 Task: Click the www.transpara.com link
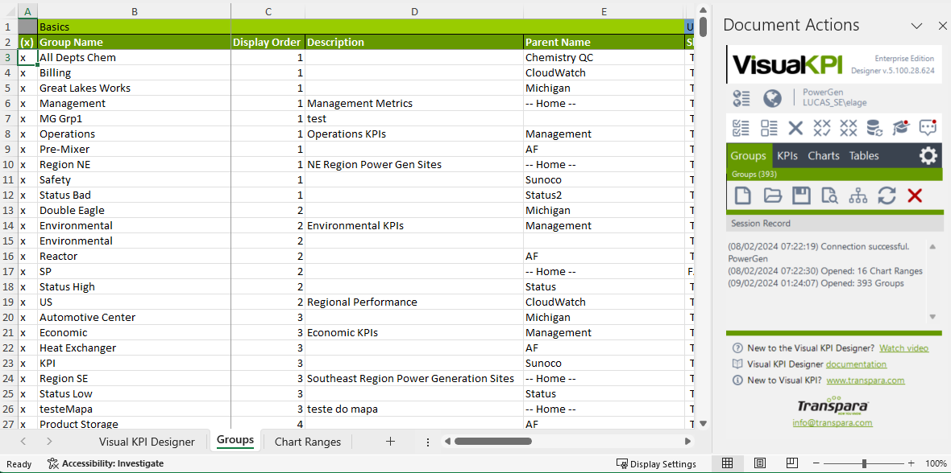point(865,380)
